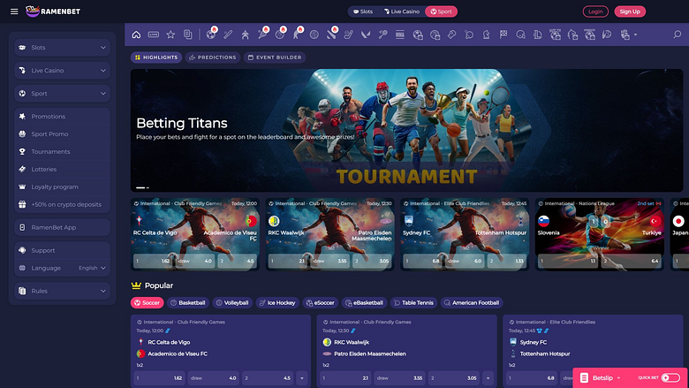689x388 pixels.
Task: Select the MMA icon in sports bar
Action: point(400,34)
